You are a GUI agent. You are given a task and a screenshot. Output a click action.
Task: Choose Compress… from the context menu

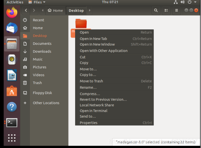(115, 94)
